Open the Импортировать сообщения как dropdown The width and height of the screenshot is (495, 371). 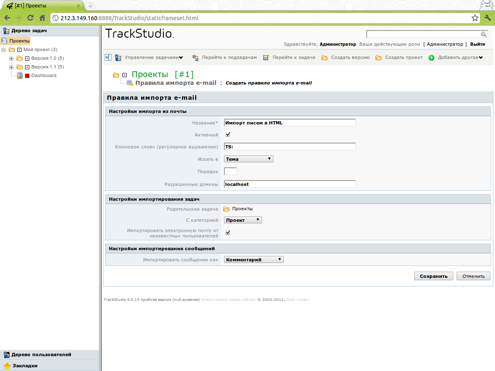254,260
